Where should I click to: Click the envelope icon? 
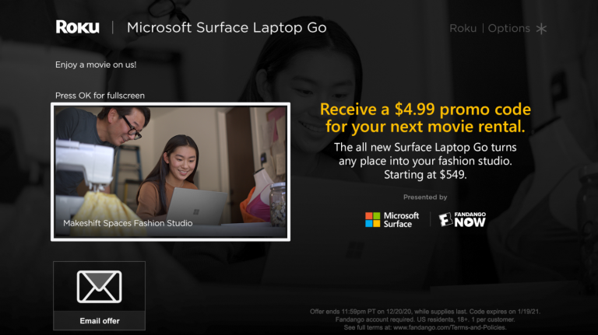99,287
